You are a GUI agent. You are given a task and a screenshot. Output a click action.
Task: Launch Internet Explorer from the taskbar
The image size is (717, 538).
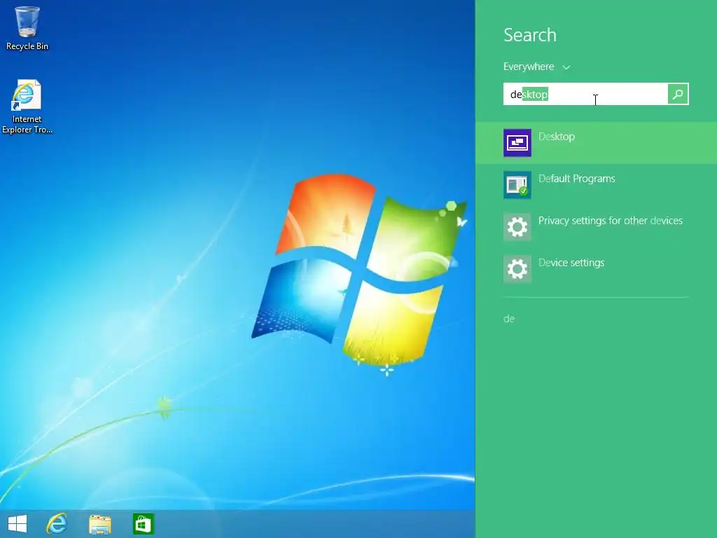(x=57, y=524)
